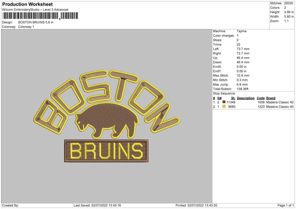This screenshot has width=296, height=209.
Task: Click the "St." column header
Action: [x=233, y=98]
